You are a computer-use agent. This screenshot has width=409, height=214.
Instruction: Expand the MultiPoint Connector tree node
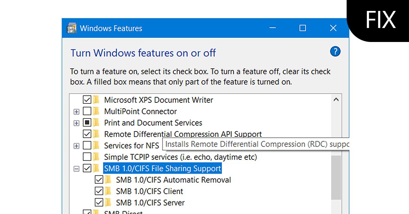pyautogui.click(x=76, y=111)
